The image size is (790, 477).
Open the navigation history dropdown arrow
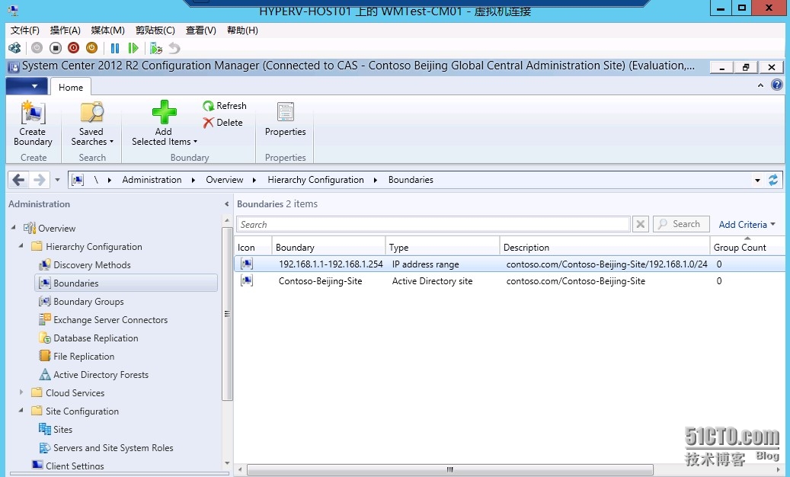pyautogui.click(x=57, y=180)
